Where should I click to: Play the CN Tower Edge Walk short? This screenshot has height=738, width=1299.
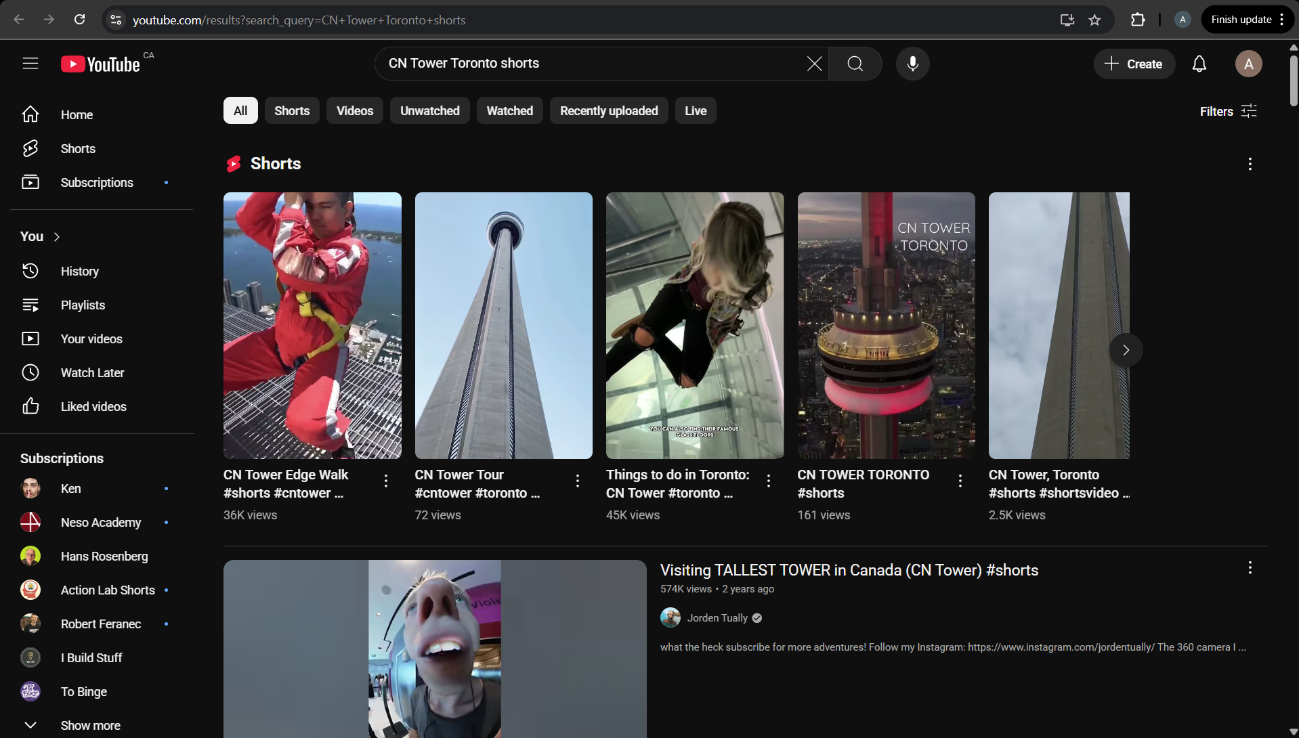312,326
